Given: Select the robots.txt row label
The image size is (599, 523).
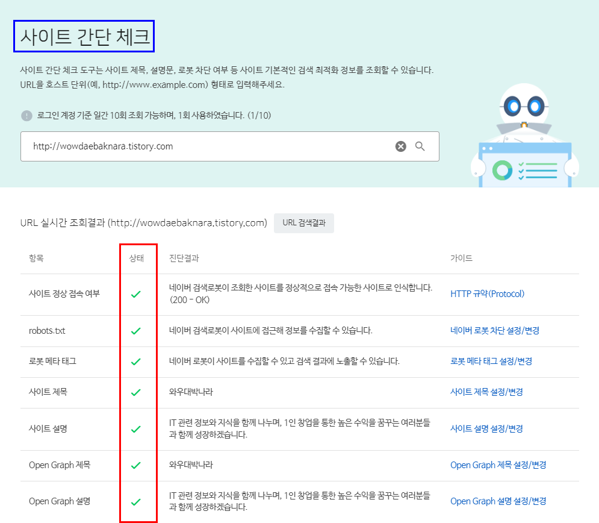Looking at the screenshot, I should point(47,331).
